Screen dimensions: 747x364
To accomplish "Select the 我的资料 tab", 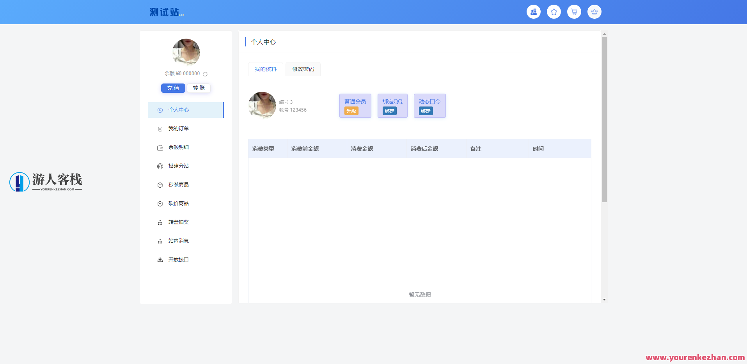I will tap(265, 69).
